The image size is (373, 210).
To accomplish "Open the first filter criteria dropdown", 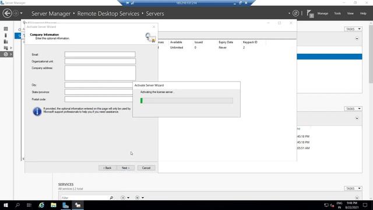I will tap(125, 198).
